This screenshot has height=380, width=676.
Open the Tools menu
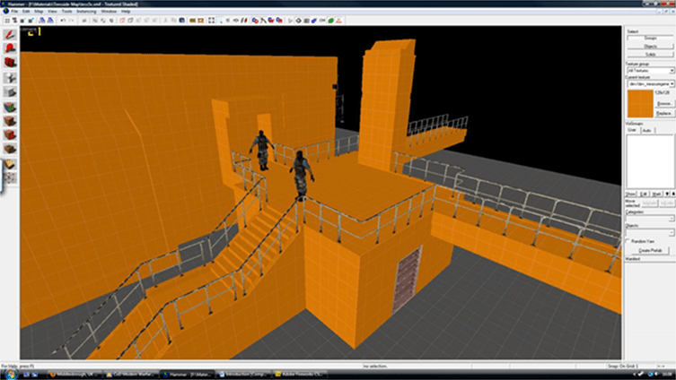pos(66,11)
